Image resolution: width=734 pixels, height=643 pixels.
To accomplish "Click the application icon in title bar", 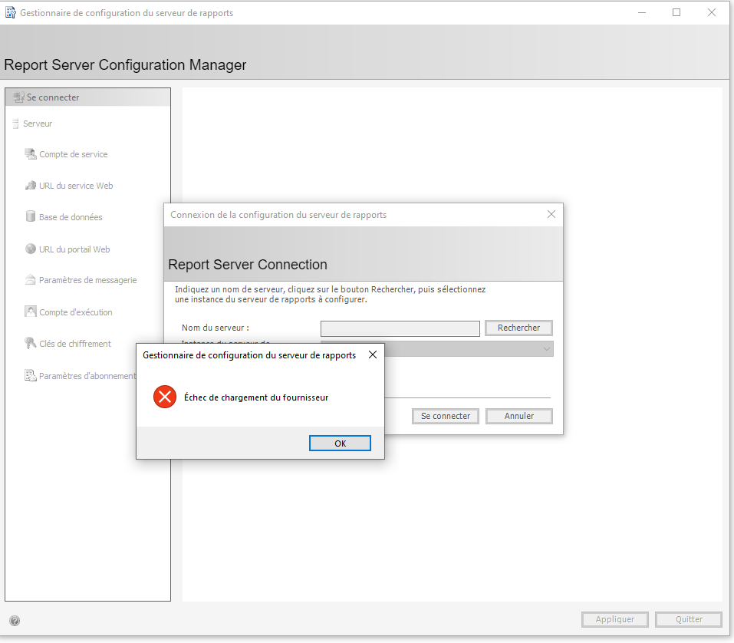I will pyautogui.click(x=10, y=12).
